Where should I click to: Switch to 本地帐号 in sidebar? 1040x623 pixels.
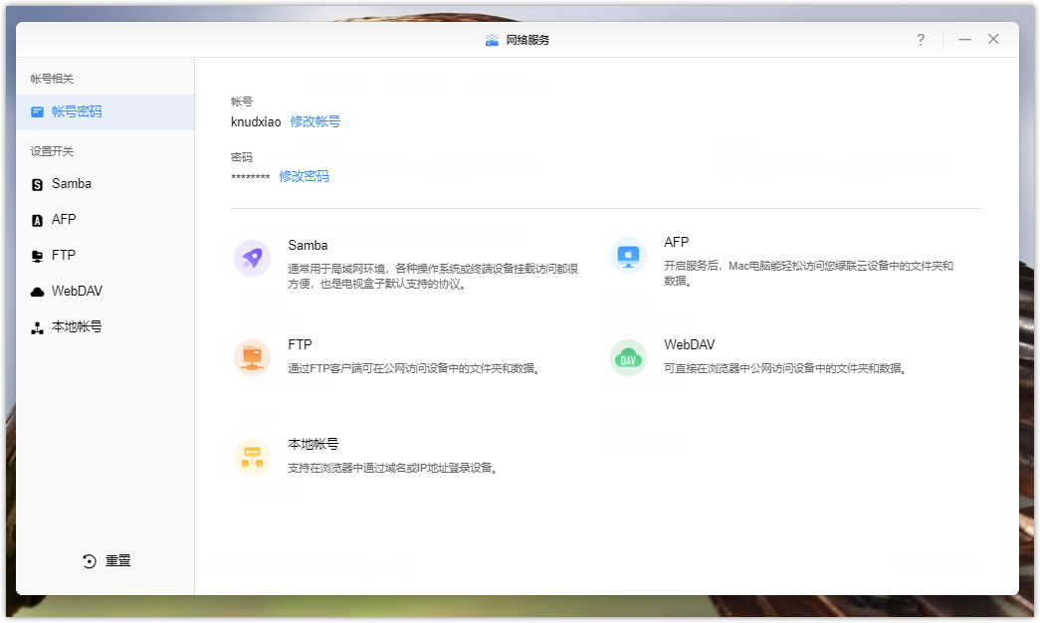point(77,327)
